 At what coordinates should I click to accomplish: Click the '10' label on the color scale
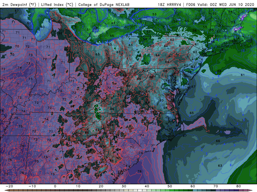point(78,186)
